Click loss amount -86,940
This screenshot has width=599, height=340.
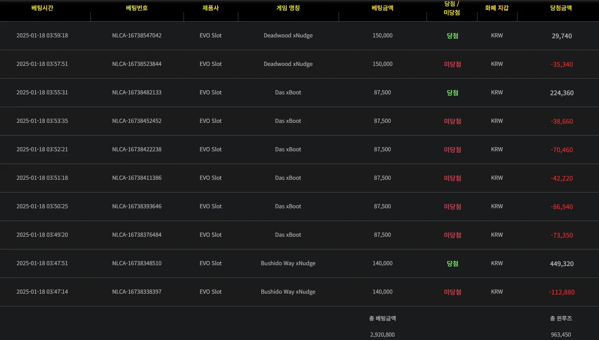(562, 207)
